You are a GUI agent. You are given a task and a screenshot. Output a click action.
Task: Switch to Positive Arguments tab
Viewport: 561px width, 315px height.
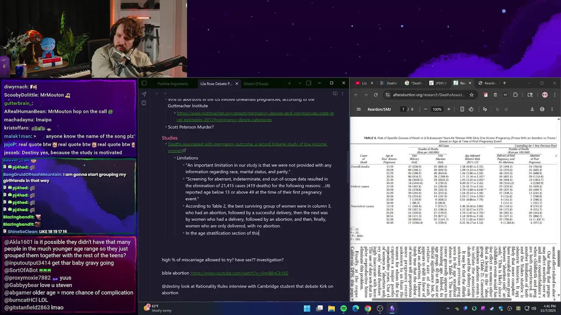pos(173,84)
